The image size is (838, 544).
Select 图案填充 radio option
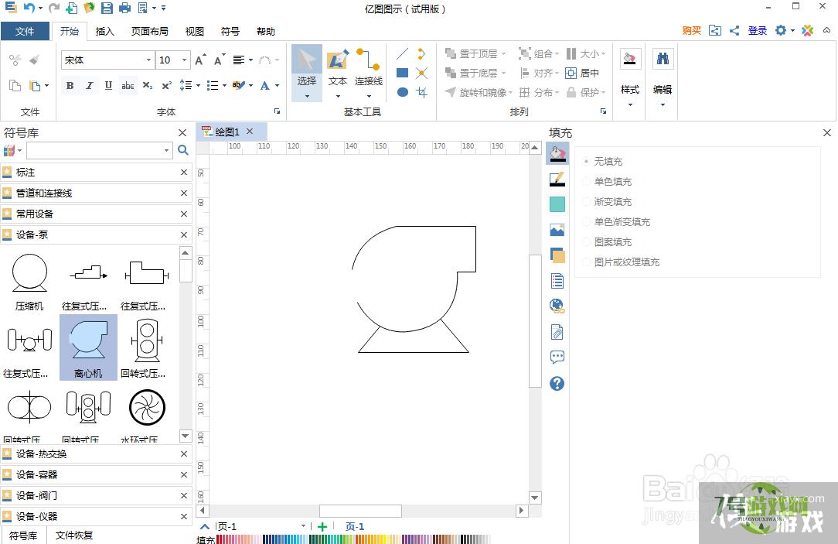point(607,241)
